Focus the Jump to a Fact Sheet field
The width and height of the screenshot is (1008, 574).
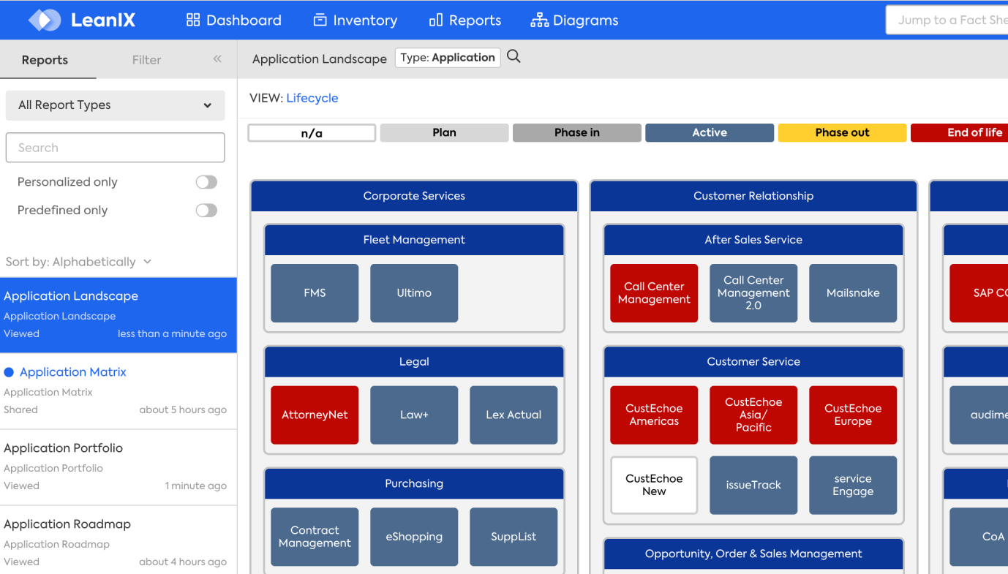tap(947, 20)
